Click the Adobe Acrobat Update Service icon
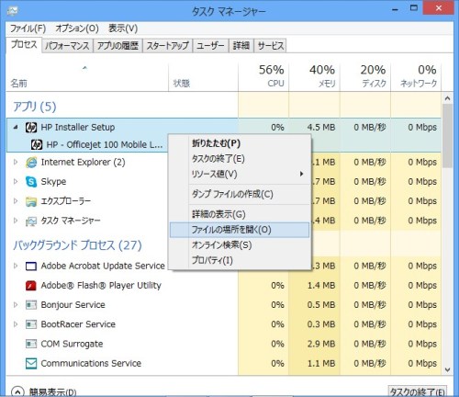 (31, 266)
